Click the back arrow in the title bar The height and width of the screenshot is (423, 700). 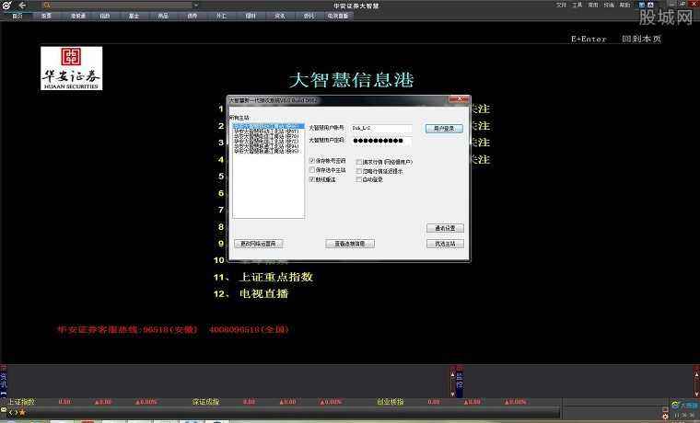coord(21,6)
